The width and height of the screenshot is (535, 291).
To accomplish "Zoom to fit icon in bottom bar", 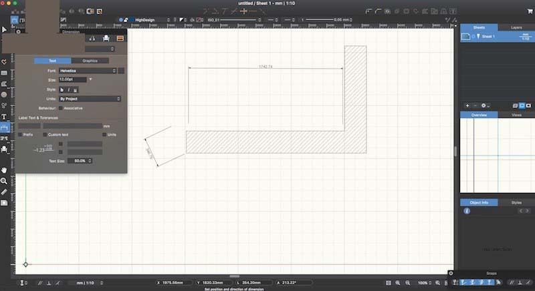I will (389, 283).
